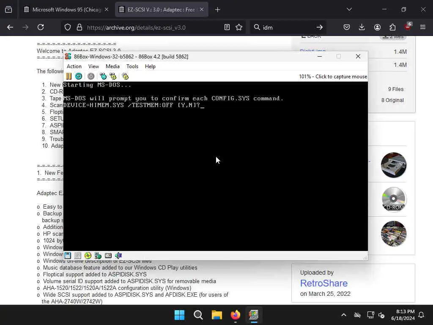The height and width of the screenshot is (325, 433).
Task: Open the Firefox downloads panel
Action: tap(362, 28)
